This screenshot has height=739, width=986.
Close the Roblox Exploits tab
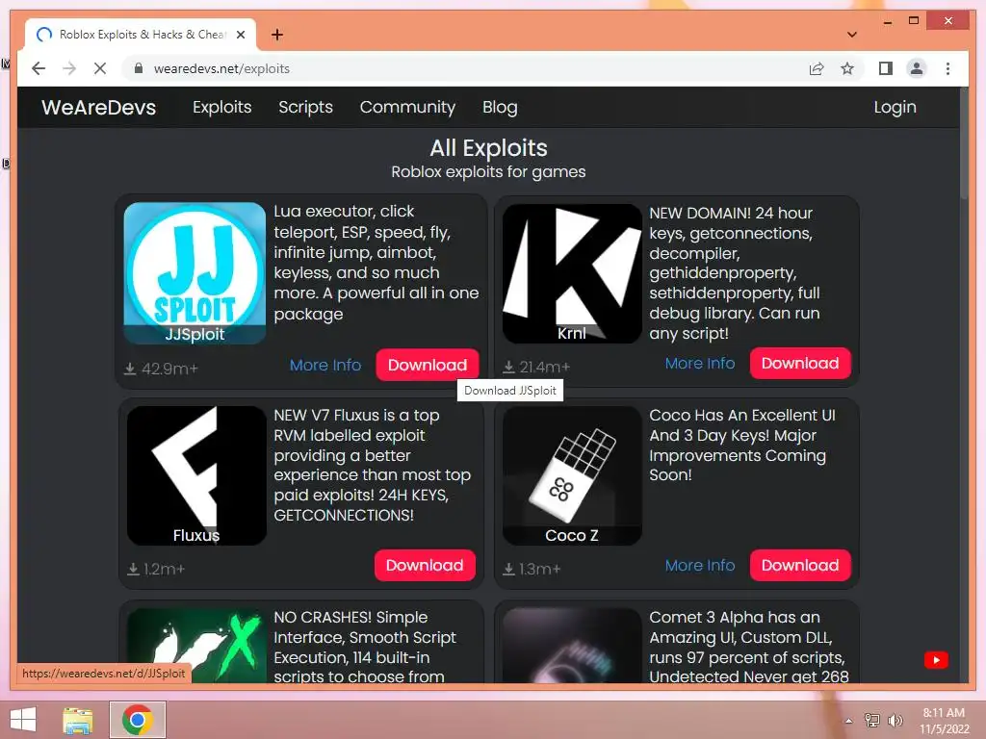tap(240, 35)
